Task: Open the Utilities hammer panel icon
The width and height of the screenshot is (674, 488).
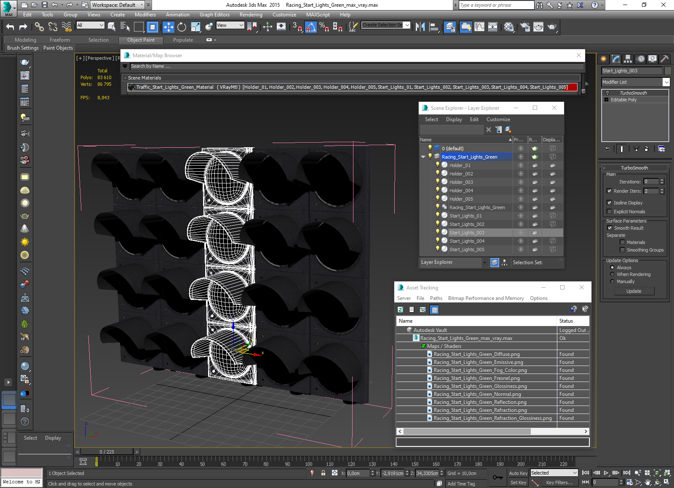Action: (665, 59)
